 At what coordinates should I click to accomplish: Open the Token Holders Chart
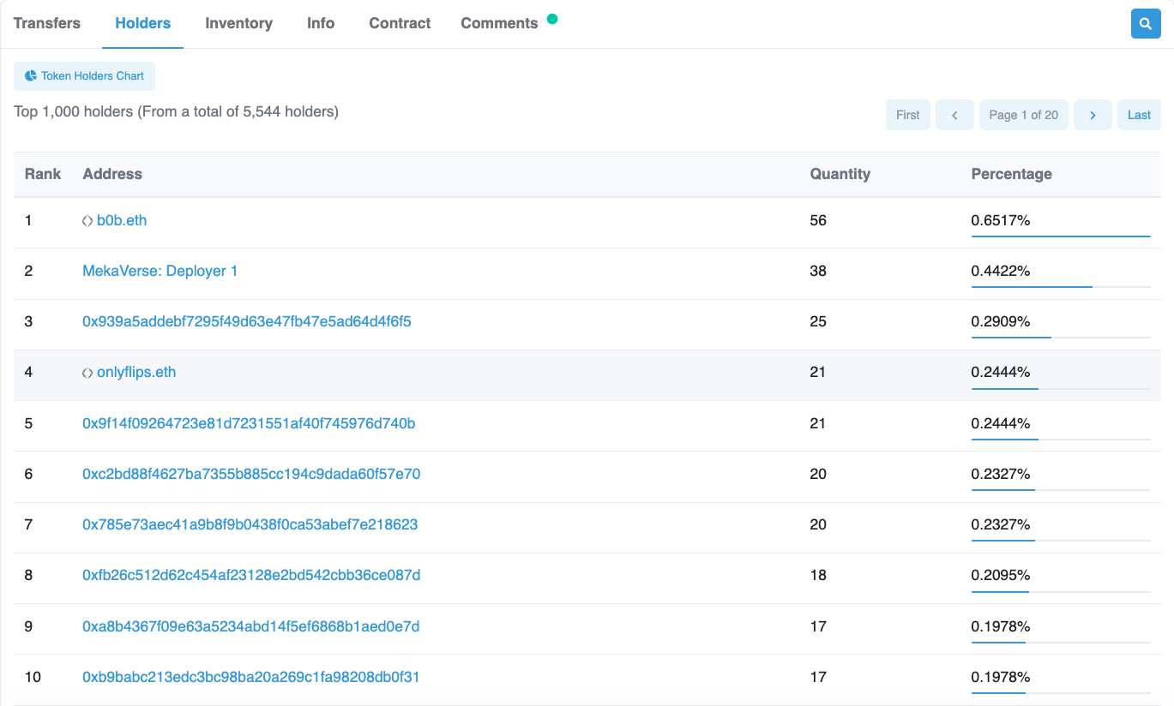click(x=84, y=75)
